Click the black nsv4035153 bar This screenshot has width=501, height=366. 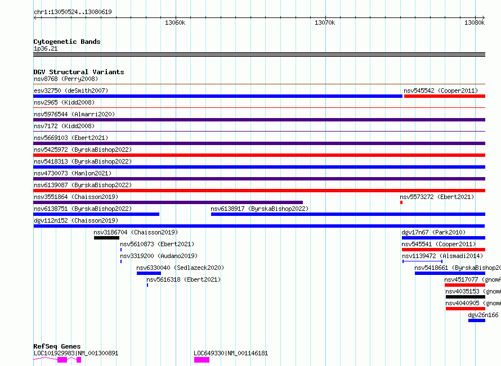466,297
